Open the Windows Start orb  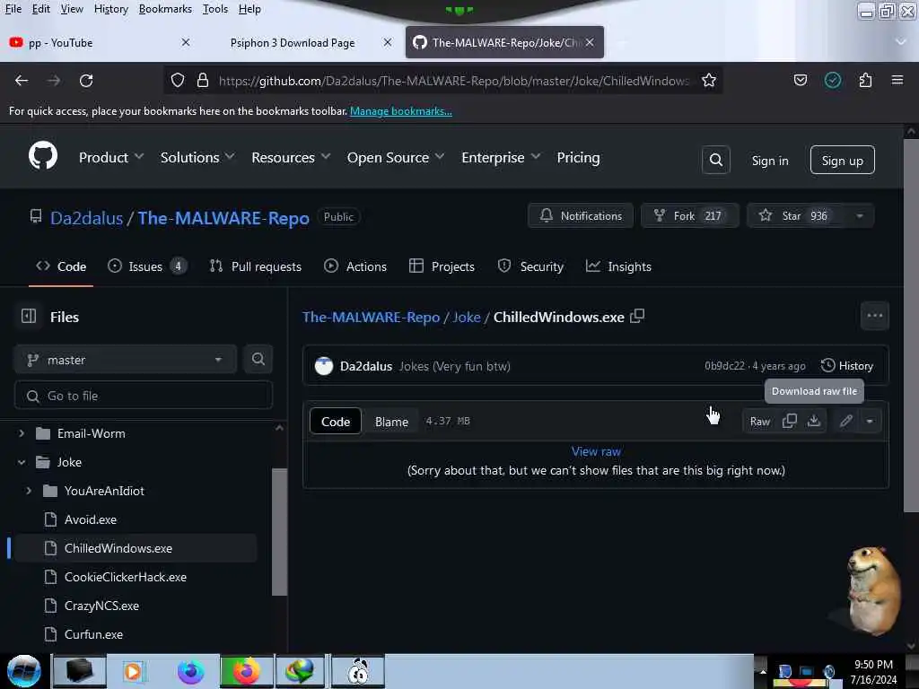tap(23, 671)
